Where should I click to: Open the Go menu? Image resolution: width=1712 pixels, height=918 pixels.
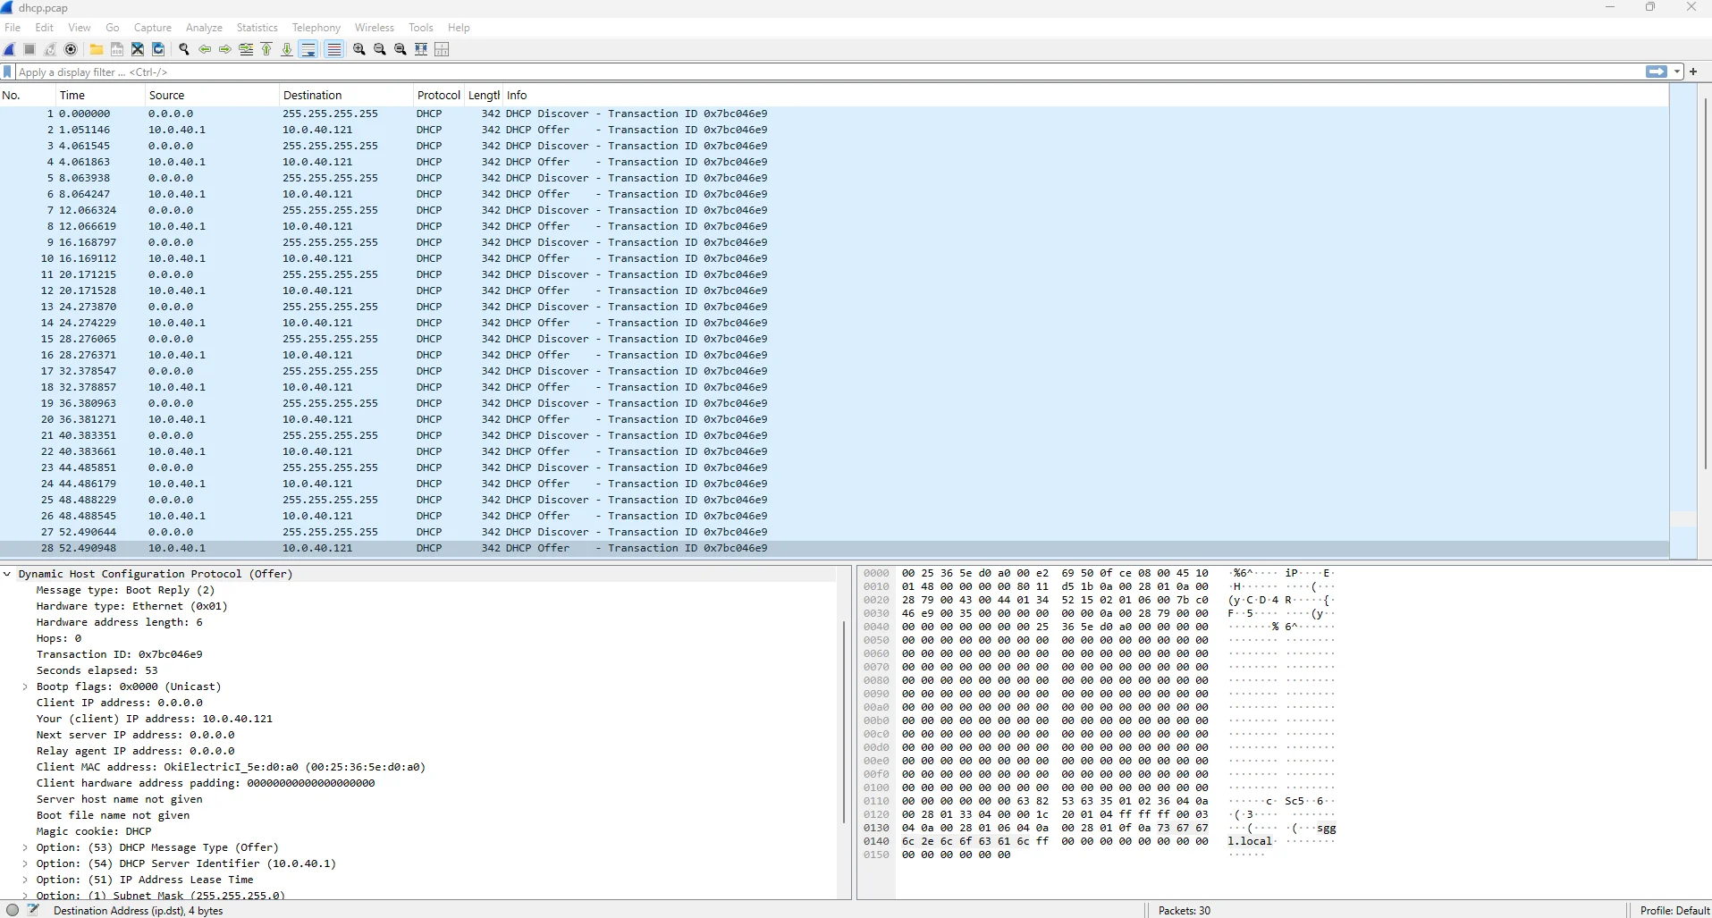tap(113, 28)
